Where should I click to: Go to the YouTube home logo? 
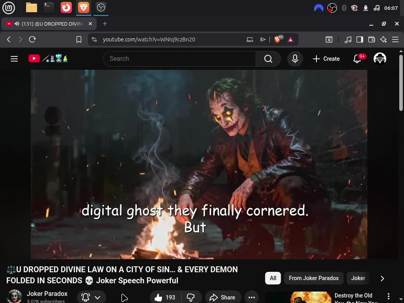[48, 58]
